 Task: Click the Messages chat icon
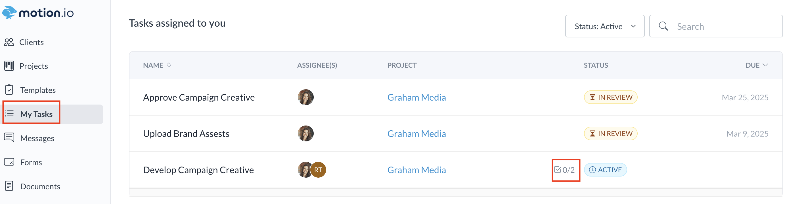9,138
